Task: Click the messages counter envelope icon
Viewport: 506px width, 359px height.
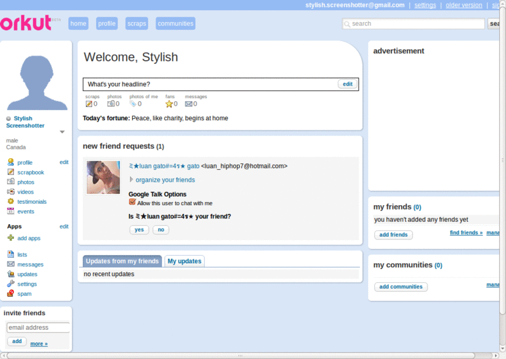Action: tap(188, 104)
